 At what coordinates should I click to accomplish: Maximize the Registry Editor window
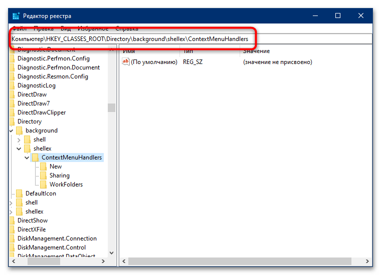(338, 15)
